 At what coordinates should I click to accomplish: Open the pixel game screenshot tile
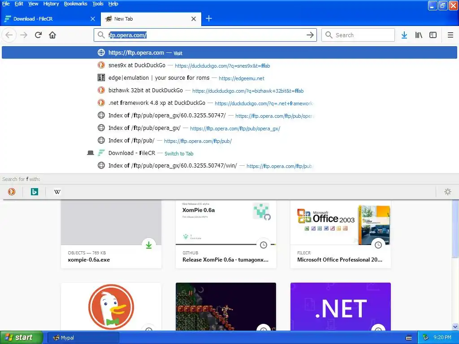pos(226,306)
